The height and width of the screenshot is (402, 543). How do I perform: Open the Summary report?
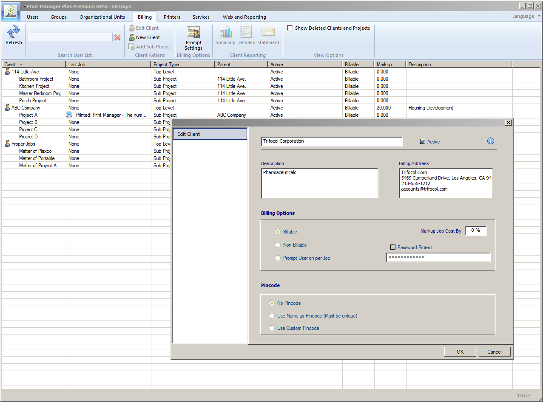click(225, 35)
